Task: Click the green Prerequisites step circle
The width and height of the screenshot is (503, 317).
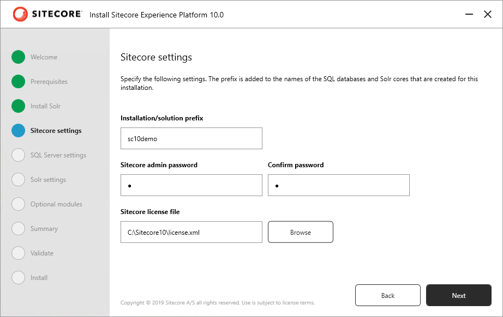Action: click(19, 81)
